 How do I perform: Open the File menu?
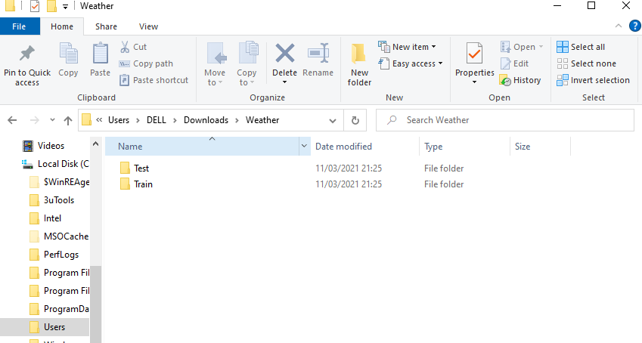pos(20,26)
